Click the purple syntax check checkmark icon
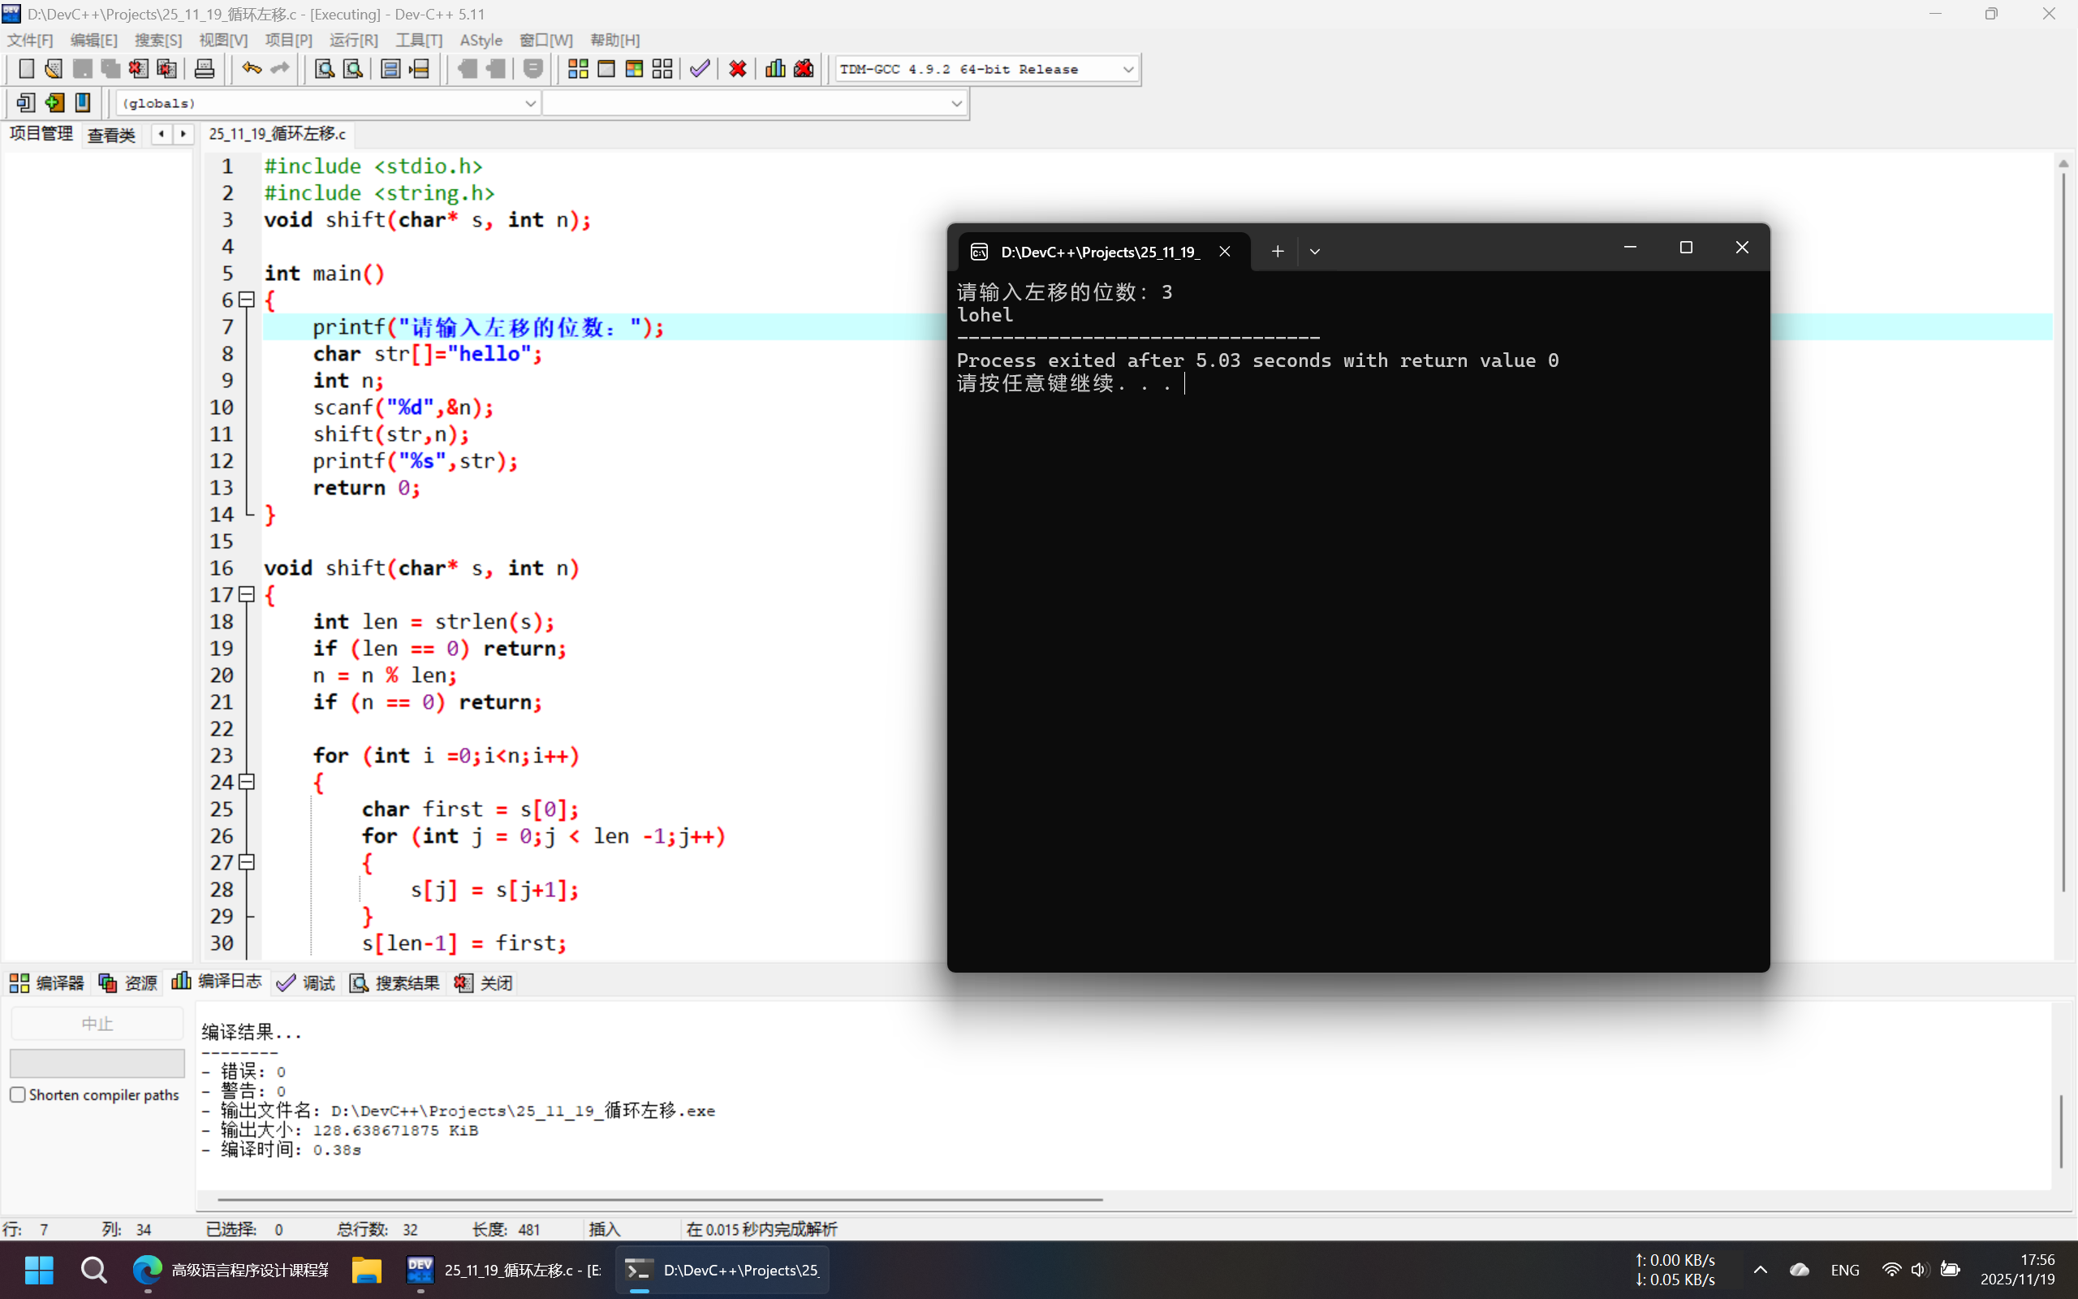Screen dimensions: 2078x1299 pos(700,69)
